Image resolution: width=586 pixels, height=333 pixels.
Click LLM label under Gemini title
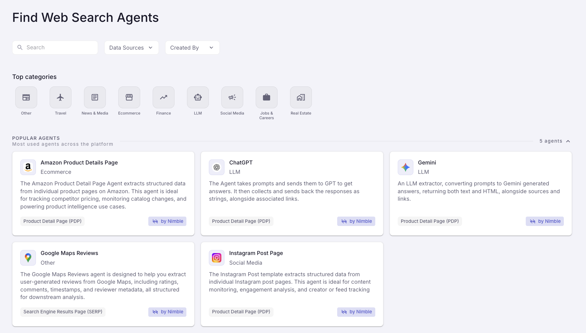pos(423,172)
